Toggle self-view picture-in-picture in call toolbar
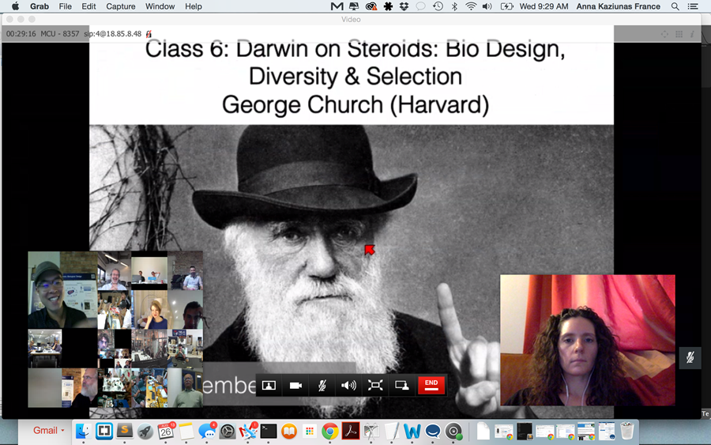Viewport: 711px width, 445px height. click(x=269, y=386)
